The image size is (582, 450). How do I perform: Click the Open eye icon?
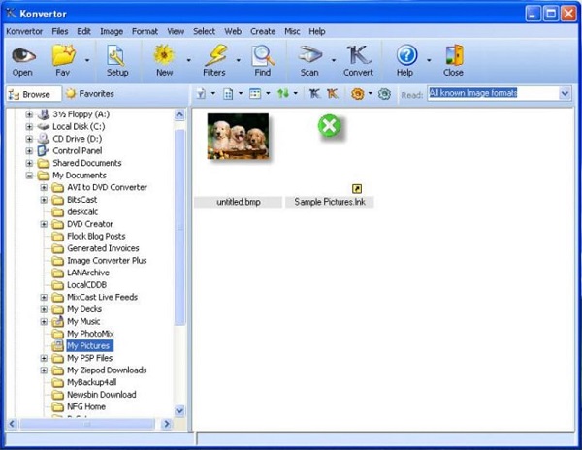pyautogui.click(x=23, y=55)
